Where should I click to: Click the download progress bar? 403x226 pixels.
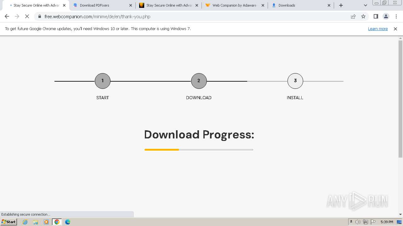pos(199,150)
